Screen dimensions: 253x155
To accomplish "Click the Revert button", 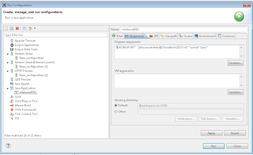I will click(x=235, y=133).
